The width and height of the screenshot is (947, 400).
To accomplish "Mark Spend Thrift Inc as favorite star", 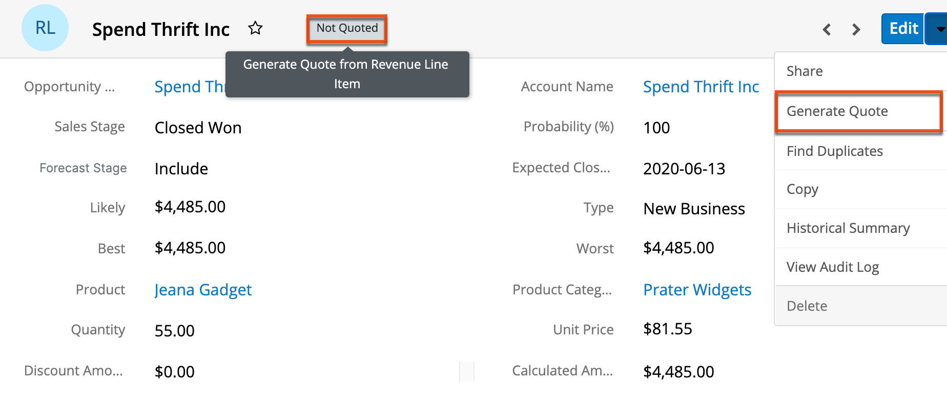I will (255, 28).
